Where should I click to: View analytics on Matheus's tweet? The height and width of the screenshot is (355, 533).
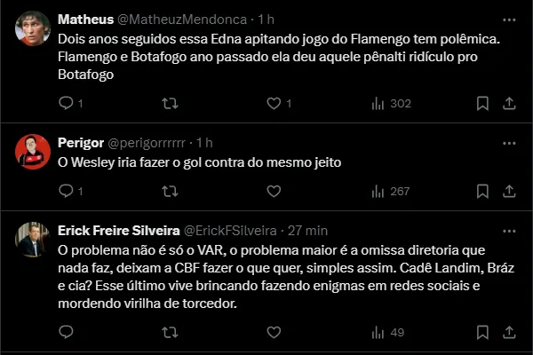[378, 104]
